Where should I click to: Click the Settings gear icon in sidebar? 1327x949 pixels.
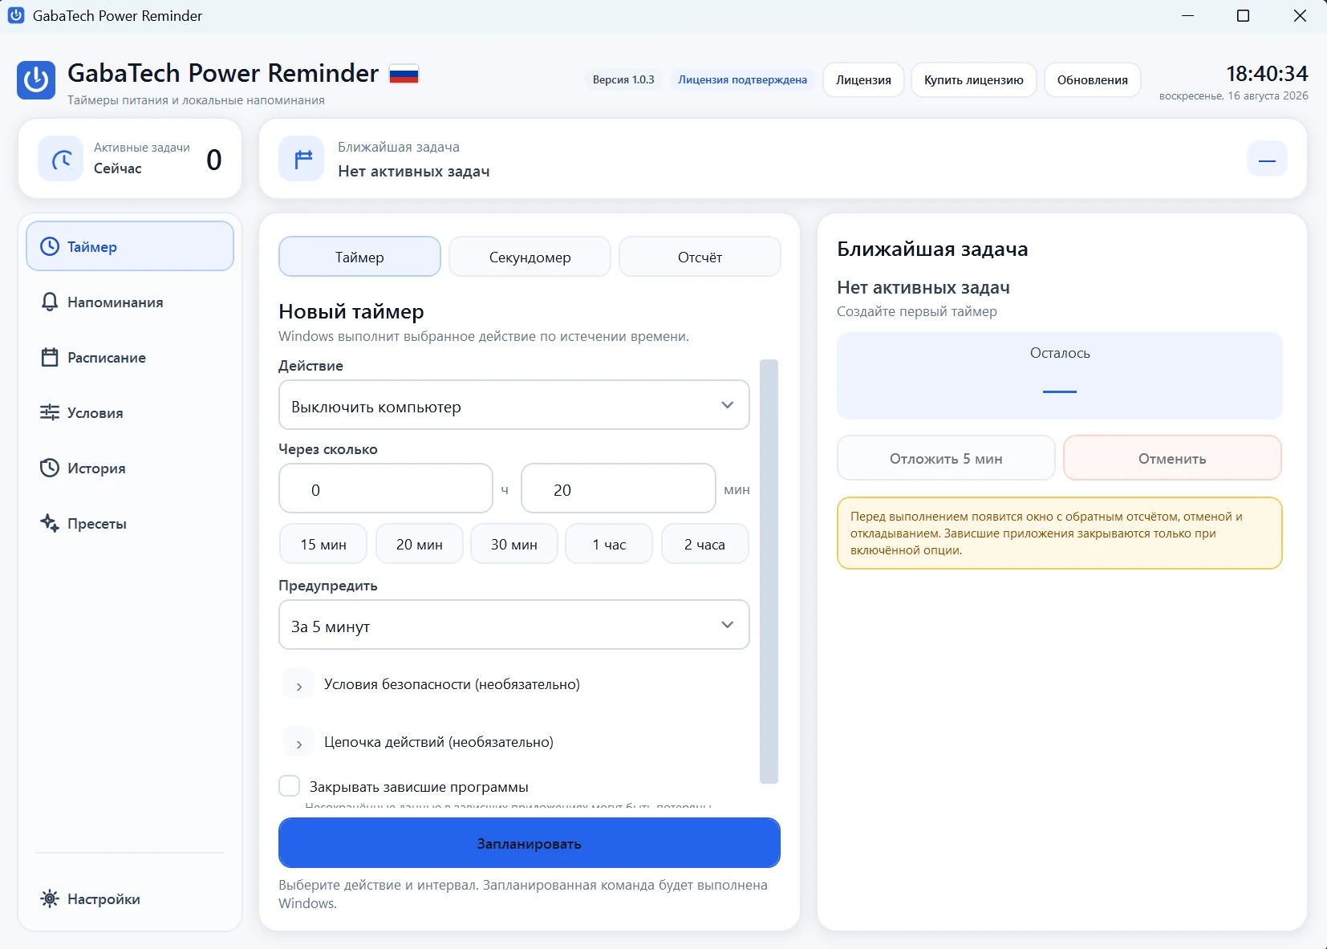click(50, 898)
